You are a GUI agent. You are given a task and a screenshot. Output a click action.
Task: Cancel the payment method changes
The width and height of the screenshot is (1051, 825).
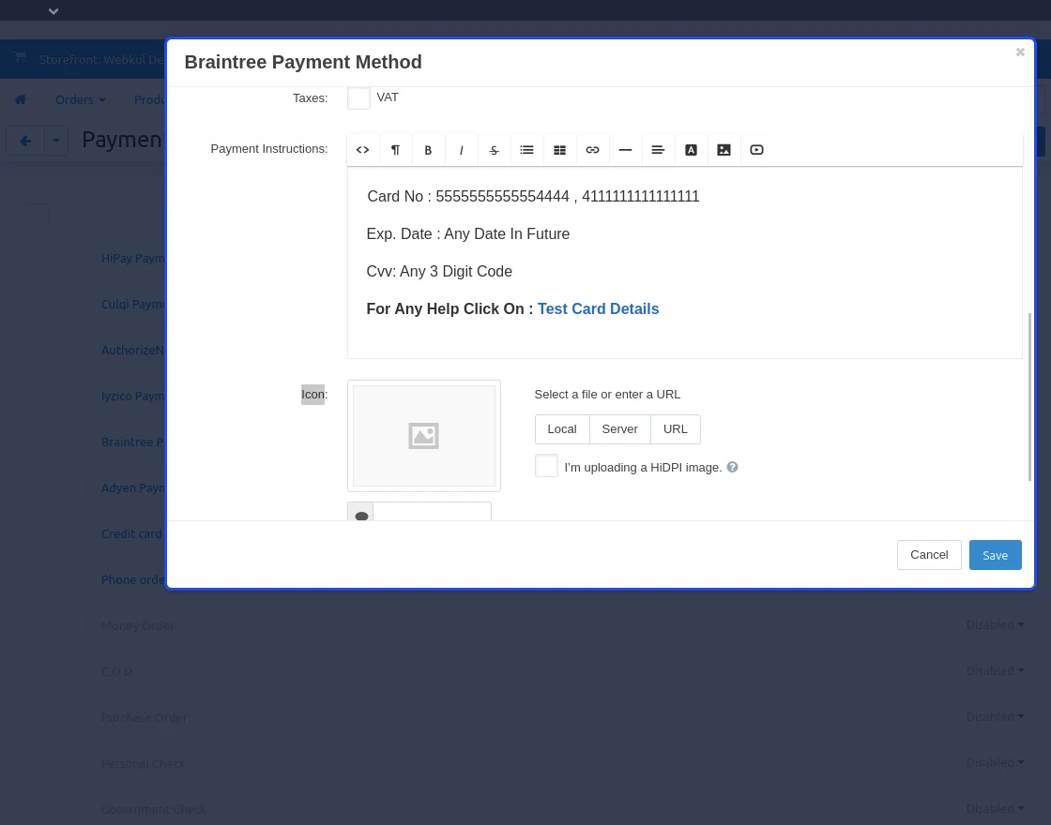point(929,555)
